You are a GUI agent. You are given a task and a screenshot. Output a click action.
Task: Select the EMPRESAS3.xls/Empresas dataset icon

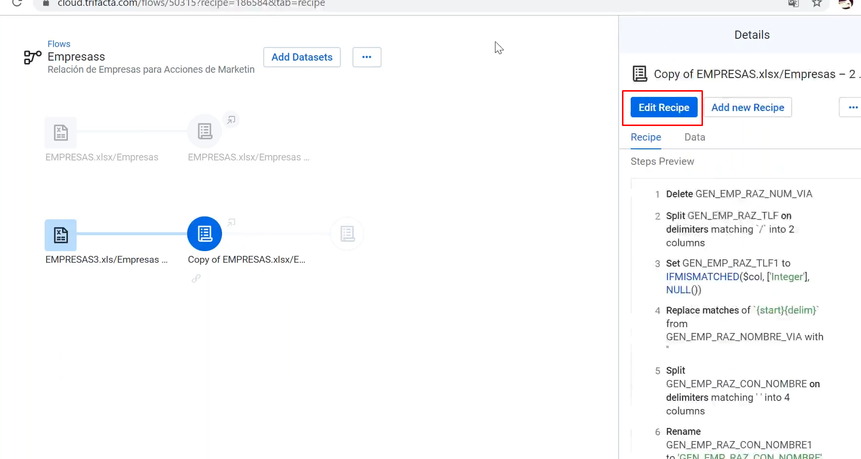61,234
